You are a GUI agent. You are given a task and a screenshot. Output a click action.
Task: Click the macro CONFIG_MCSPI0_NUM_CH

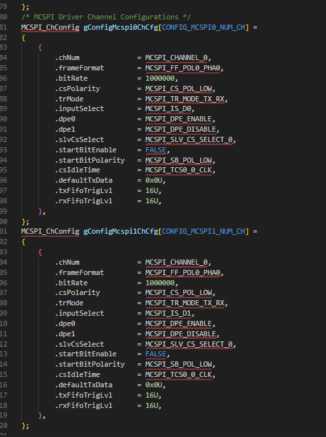203,27
